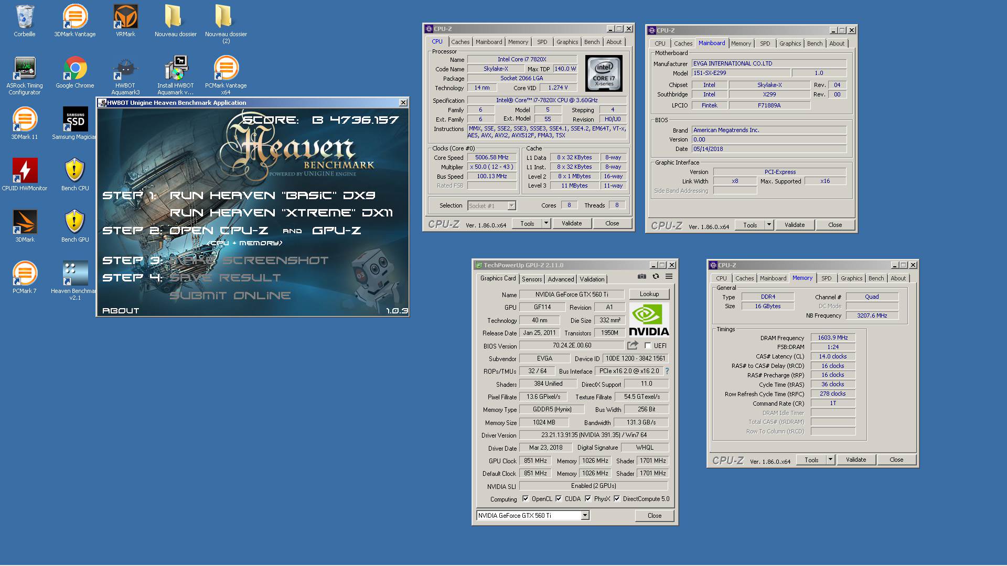Open Install HWBOT Aquamark installer icon

click(176, 75)
